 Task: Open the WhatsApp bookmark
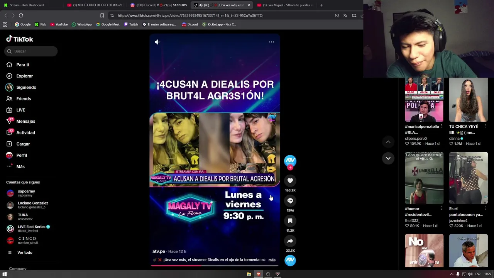point(82,24)
